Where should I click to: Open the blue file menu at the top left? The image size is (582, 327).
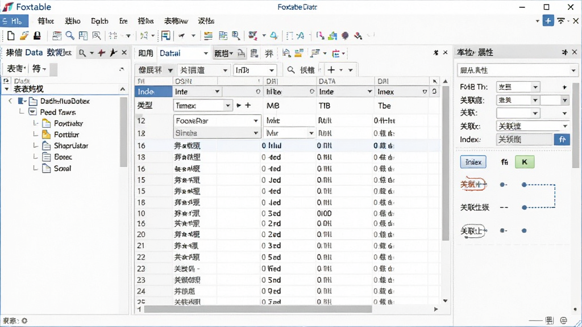pos(14,21)
